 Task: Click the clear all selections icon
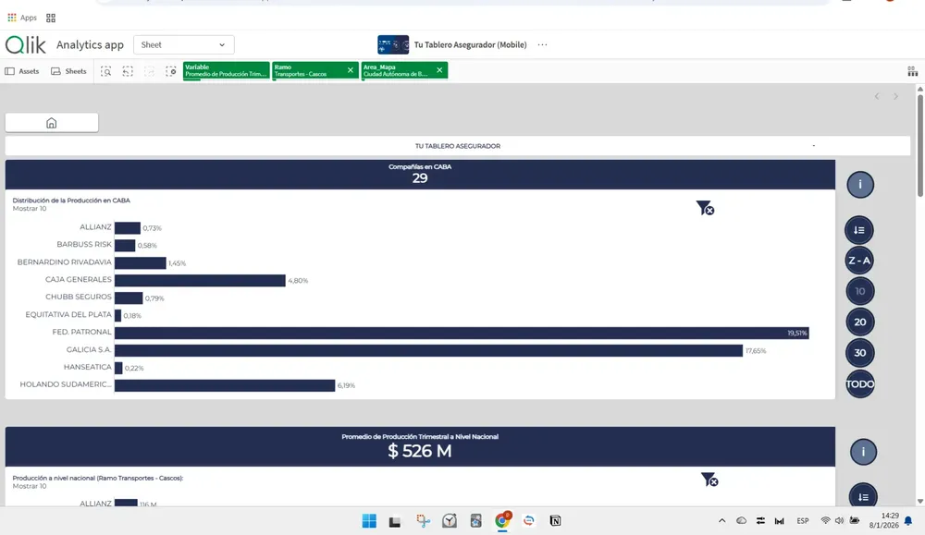tap(169, 70)
